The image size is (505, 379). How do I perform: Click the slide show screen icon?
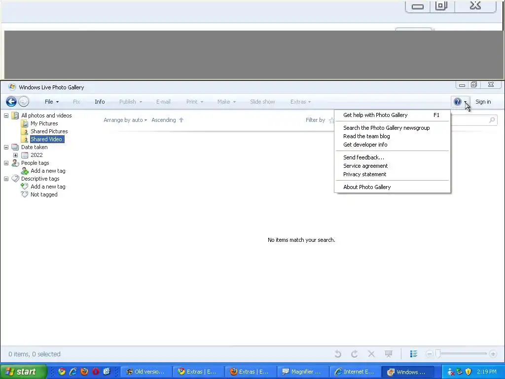tap(389, 354)
